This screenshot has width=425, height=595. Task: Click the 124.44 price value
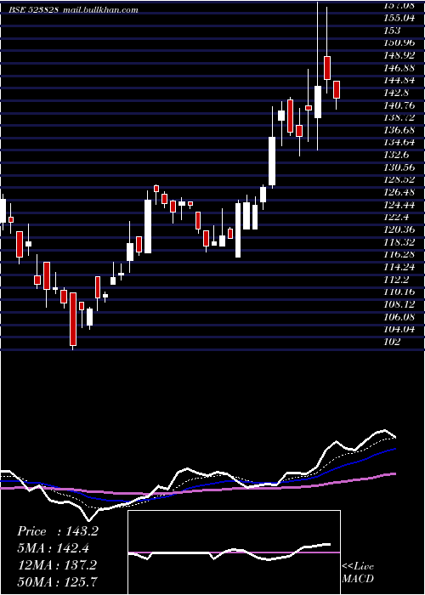coord(399,205)
